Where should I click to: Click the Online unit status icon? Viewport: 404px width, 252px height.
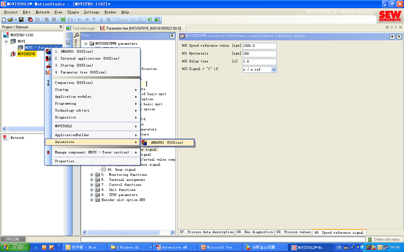pos(370,239)
